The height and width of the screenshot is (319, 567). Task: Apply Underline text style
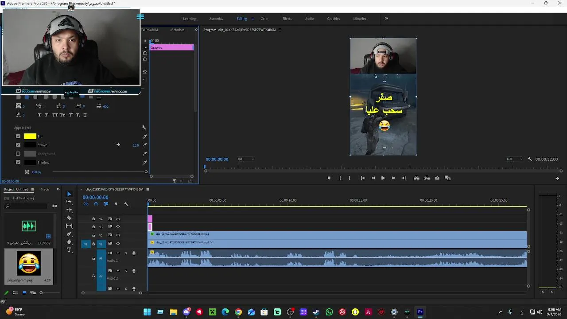pyautogui.click(x=85, y=115)
